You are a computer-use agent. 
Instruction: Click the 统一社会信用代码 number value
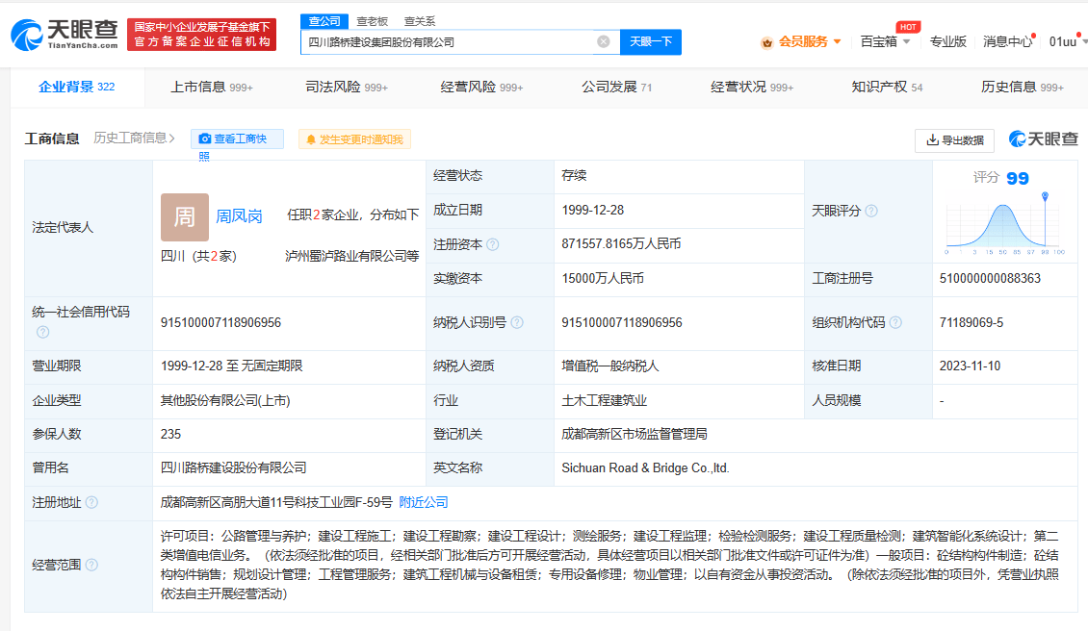(x=220, y=322)
